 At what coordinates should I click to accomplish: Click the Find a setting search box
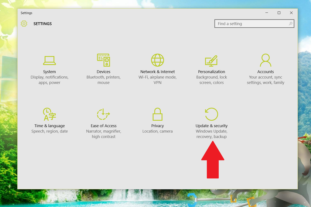coord(249,23)
